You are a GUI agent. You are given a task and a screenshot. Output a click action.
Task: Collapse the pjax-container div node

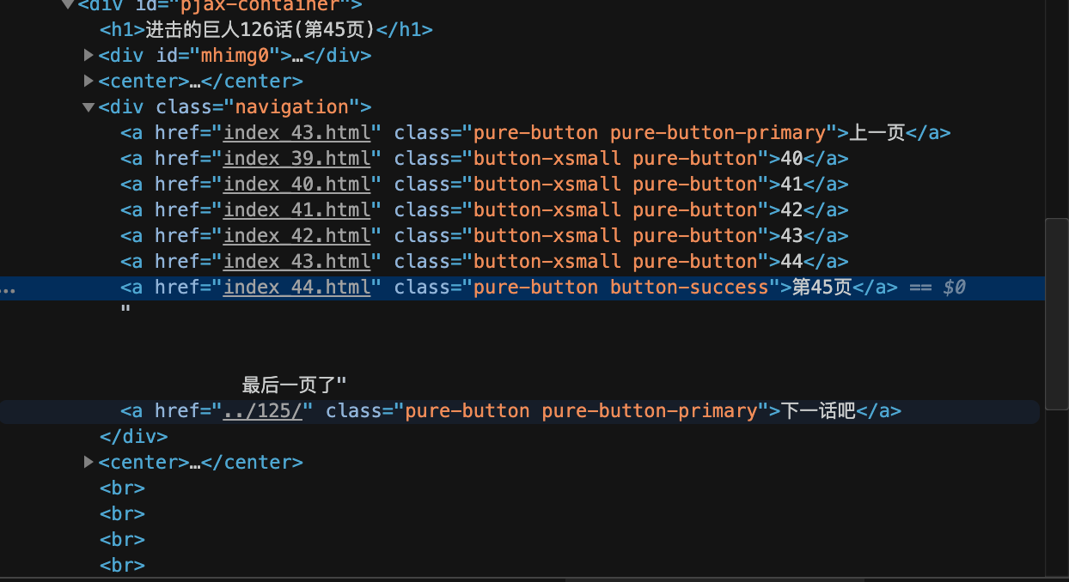[x=68, y=4]
